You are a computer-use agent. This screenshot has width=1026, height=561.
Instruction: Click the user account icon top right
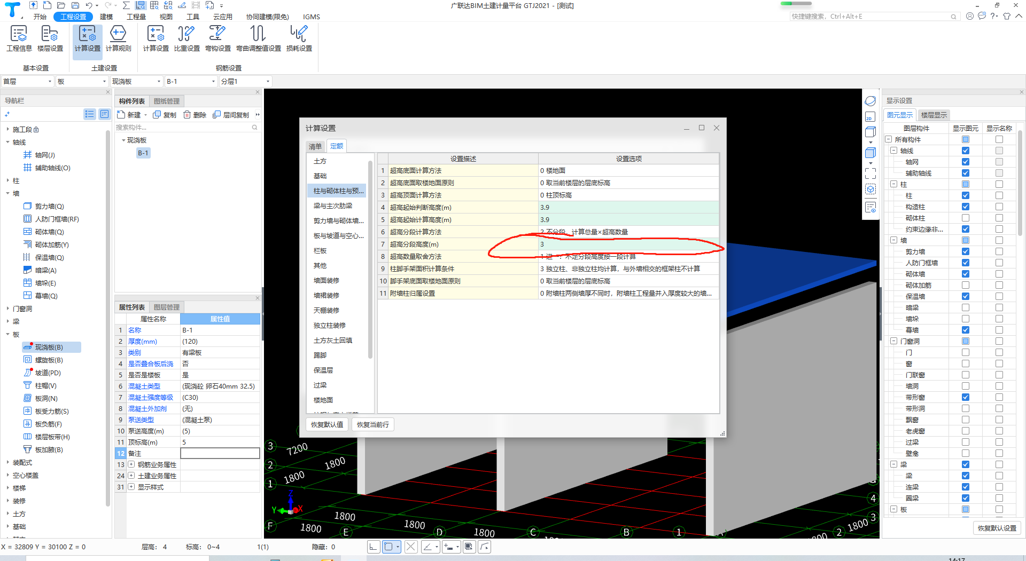point(969,16)
